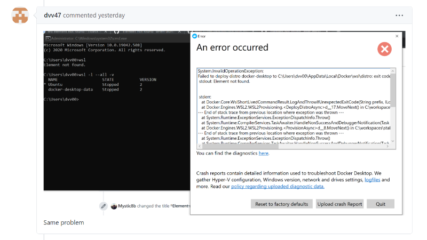Open policy regarding uploaded diagnostic data link
The width and height of the screenshot is (427, 240).
[278, 186]
